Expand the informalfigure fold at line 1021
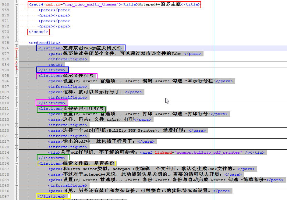This screenshot has width=287, height=200. coord(16,136)
